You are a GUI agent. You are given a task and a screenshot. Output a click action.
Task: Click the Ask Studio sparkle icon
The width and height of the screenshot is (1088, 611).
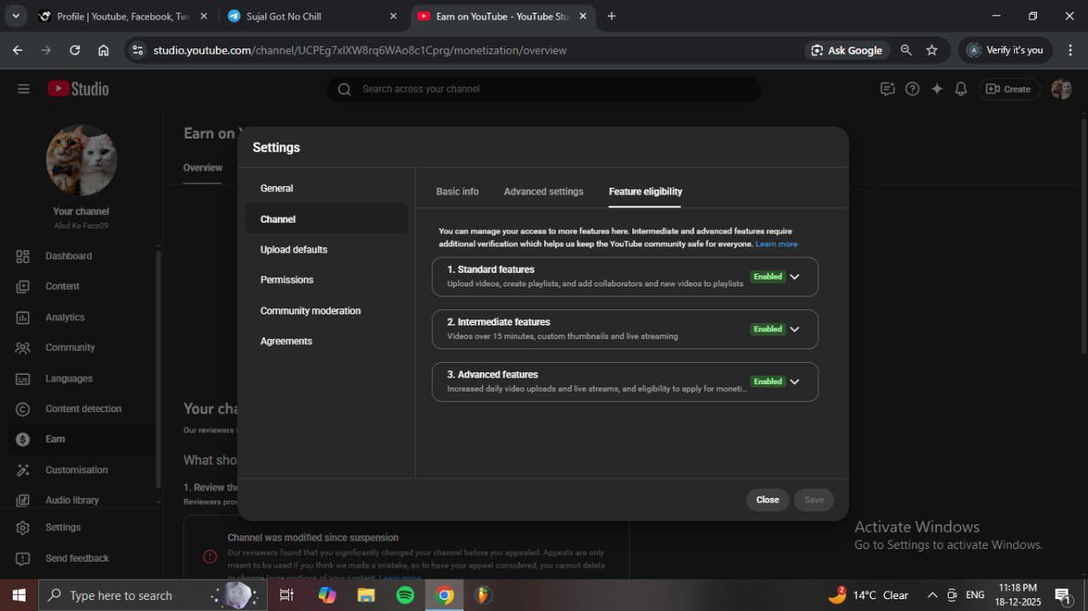click(937, 89)
